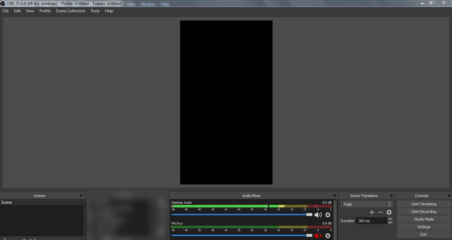Open Mic/Aux gear settings
452x240 pixels.
(x=328, y=236)
